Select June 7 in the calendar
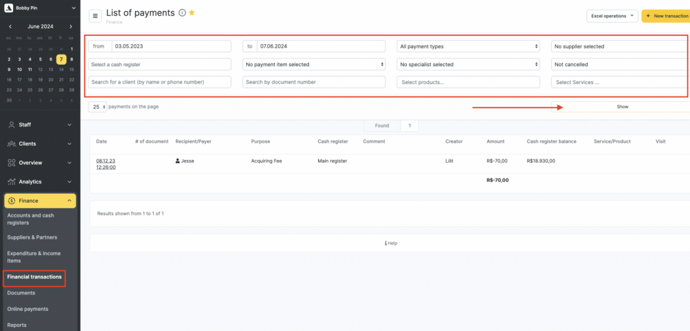 point(61,59)
